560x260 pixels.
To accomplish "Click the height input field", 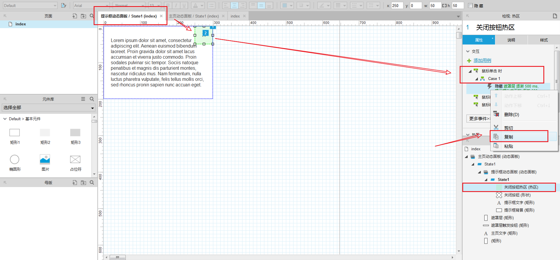I will click(458, 6).
